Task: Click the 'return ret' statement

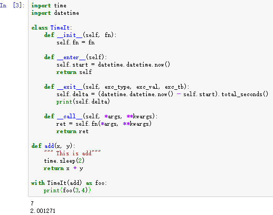Action: [72, 132]
